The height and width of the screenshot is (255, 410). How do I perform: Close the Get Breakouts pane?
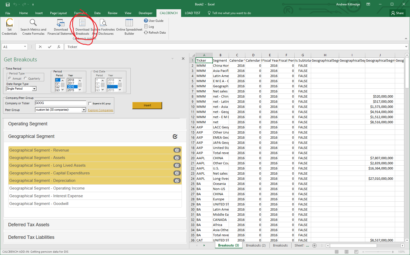pyautogui.click(x=183, y=59)
